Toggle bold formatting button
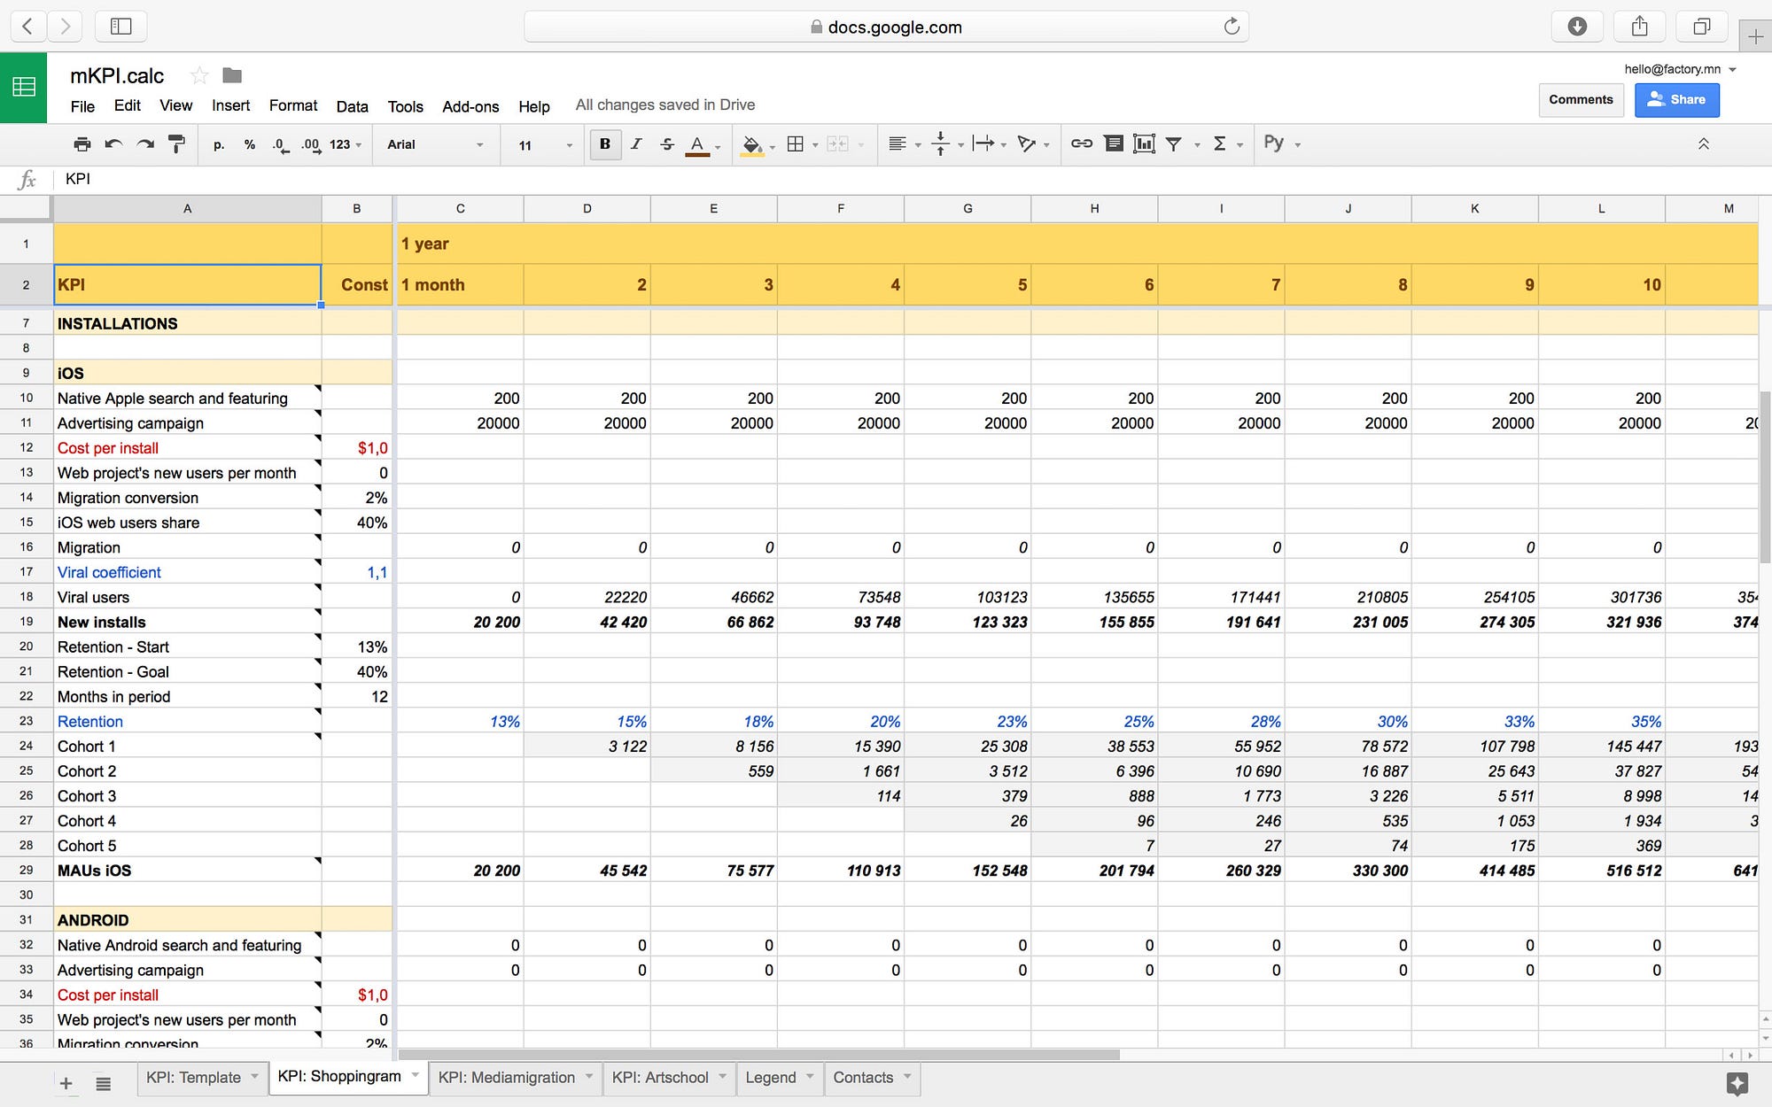 605,143
